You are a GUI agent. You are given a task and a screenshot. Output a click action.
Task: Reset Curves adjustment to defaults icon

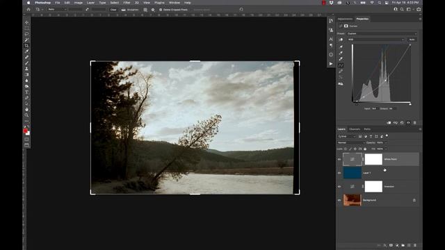click(x=402, y=123)
